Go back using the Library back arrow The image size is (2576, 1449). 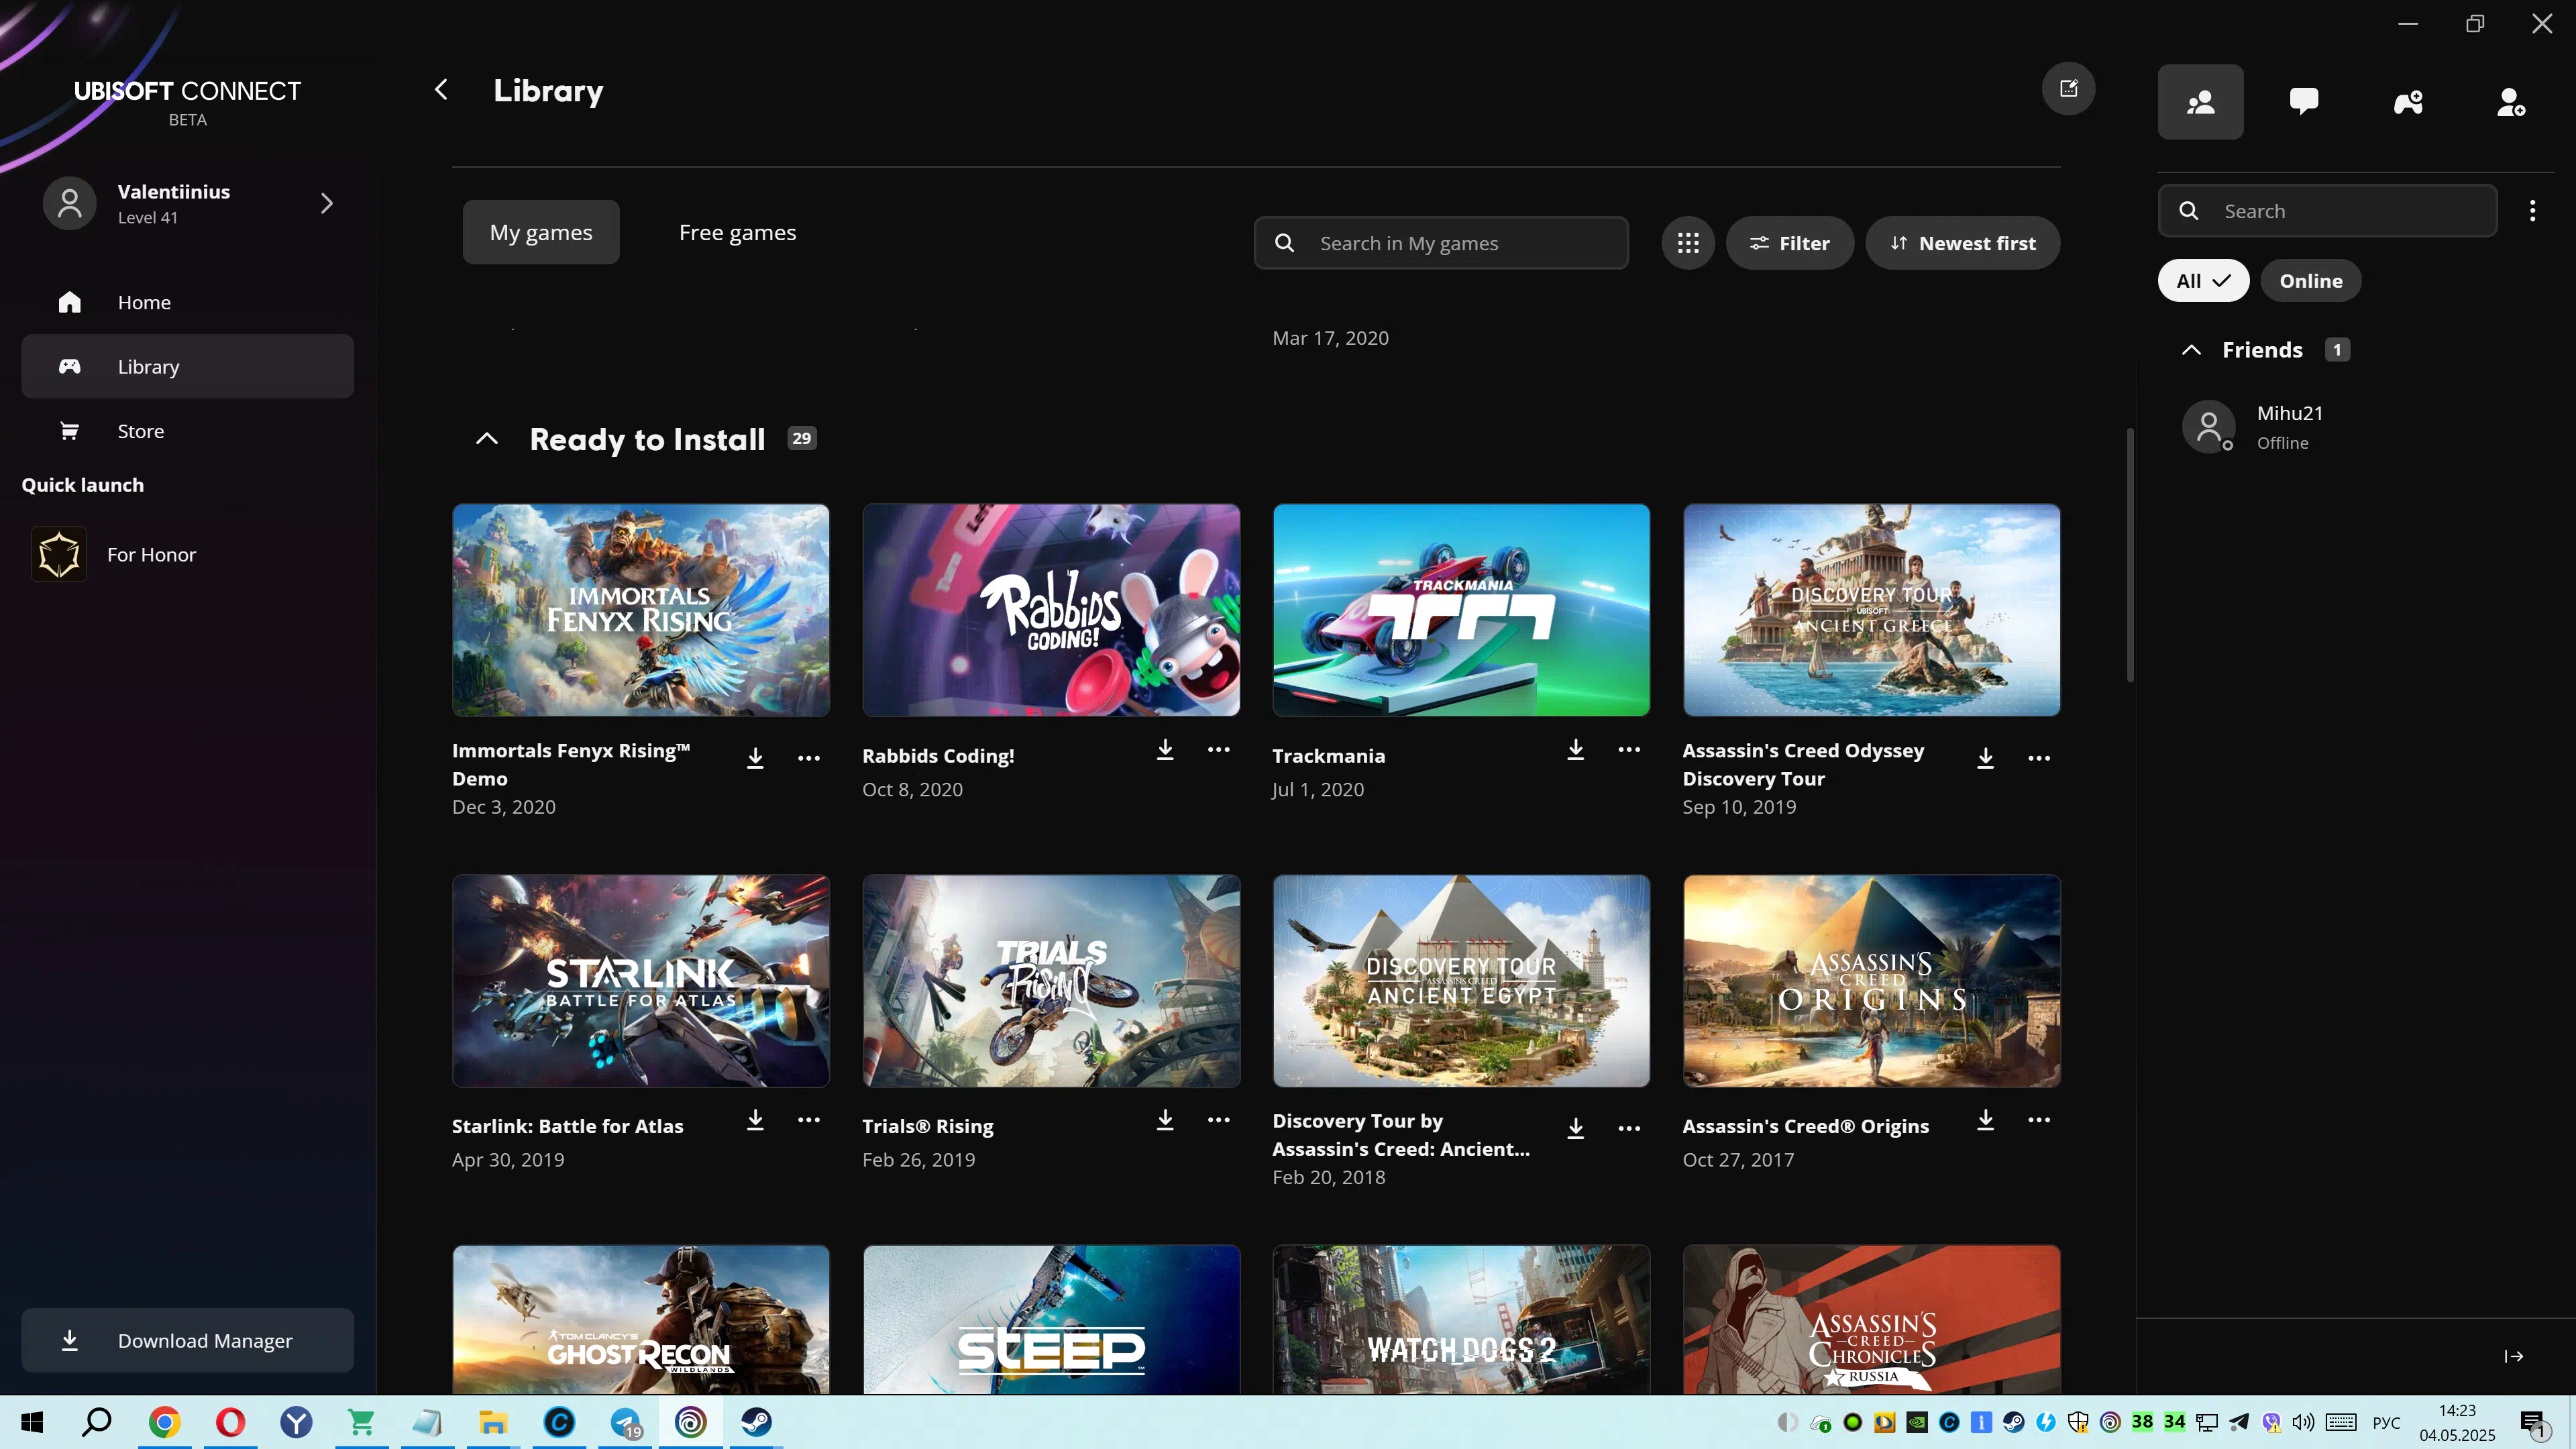441,90
